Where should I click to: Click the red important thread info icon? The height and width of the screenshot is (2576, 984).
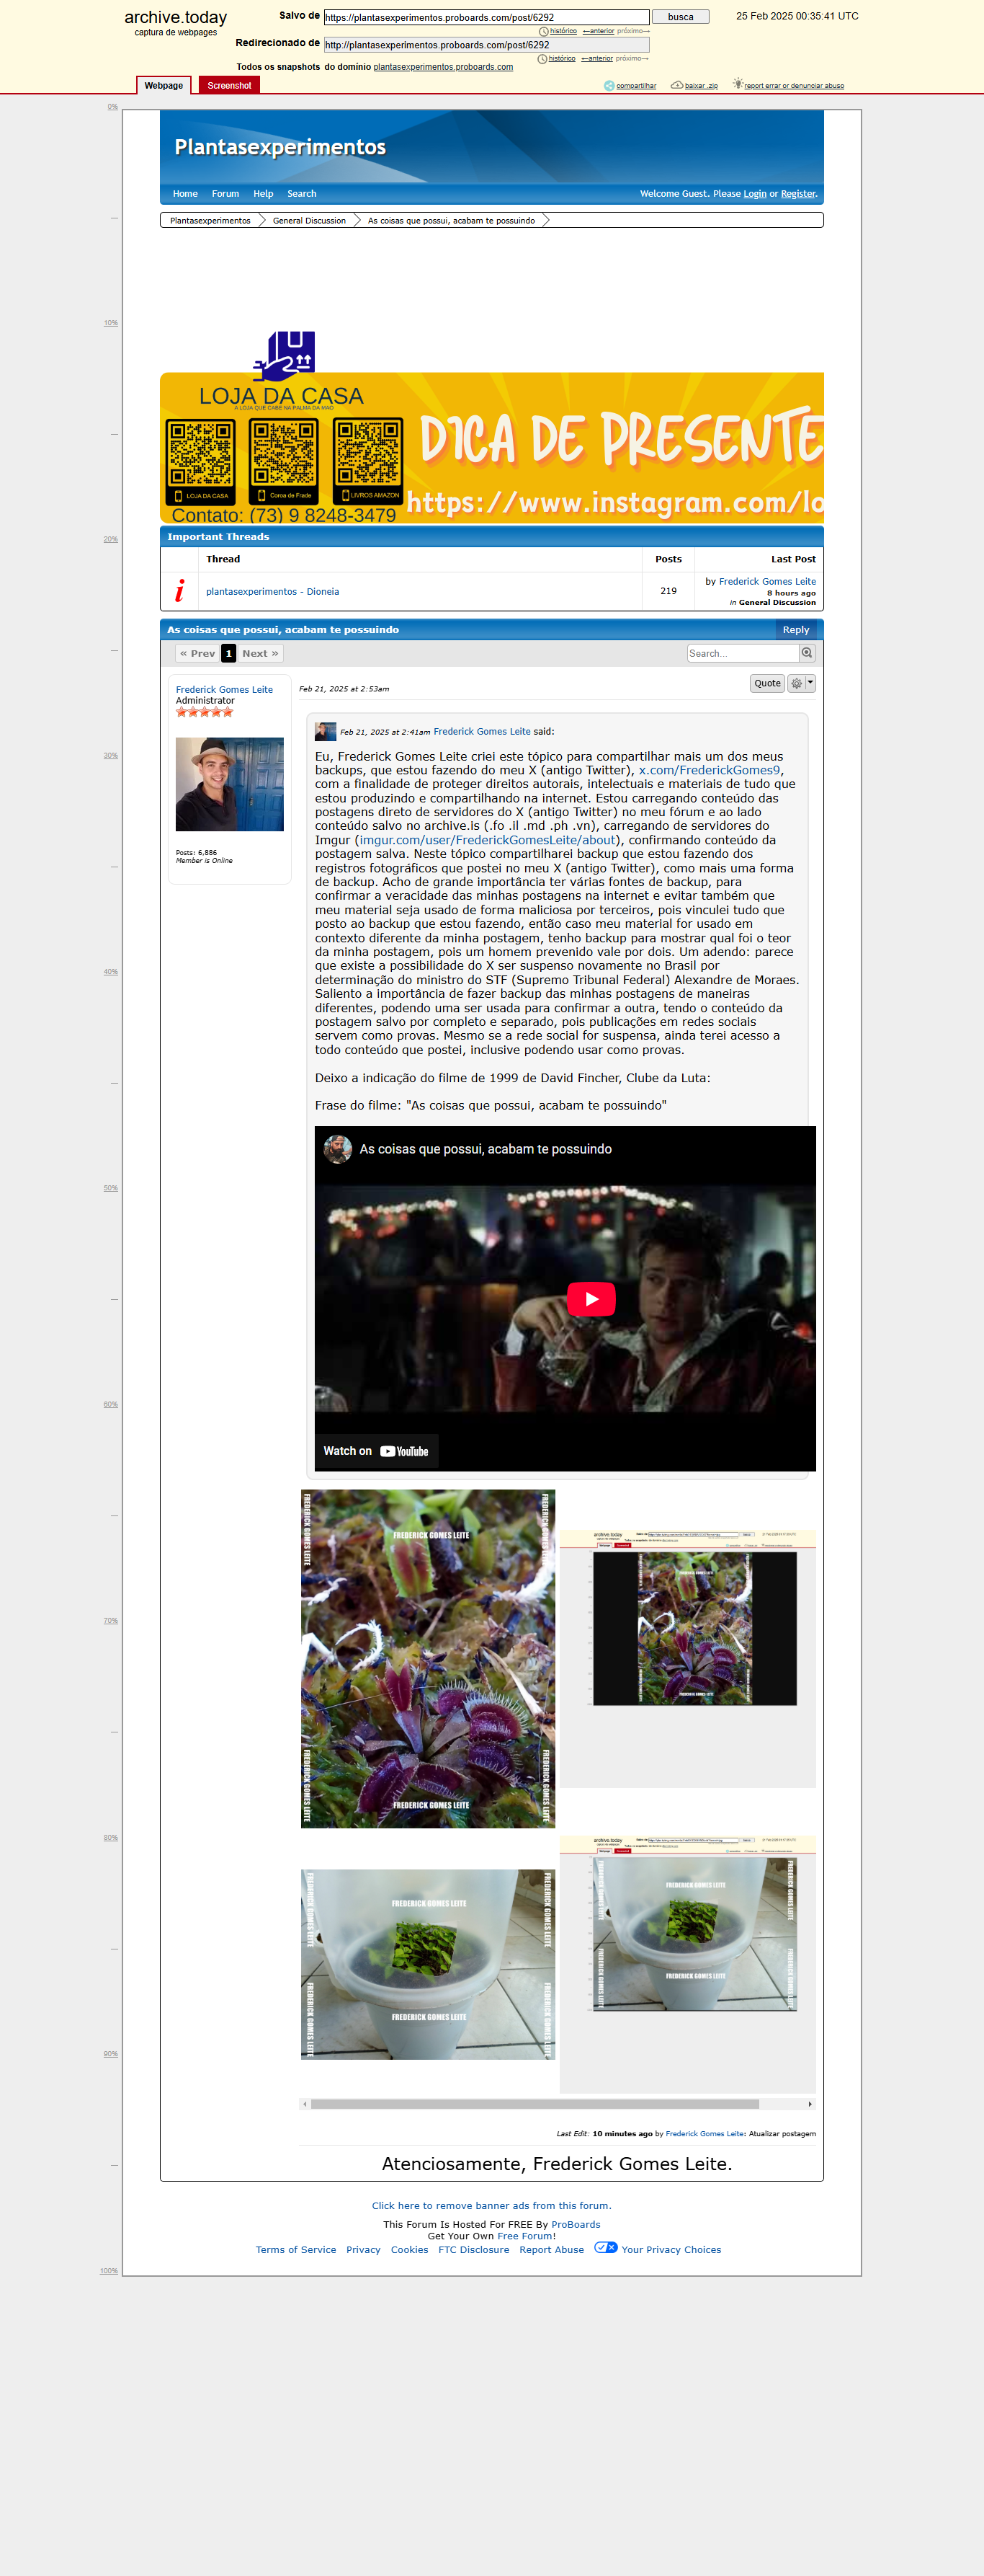(180, 591)
